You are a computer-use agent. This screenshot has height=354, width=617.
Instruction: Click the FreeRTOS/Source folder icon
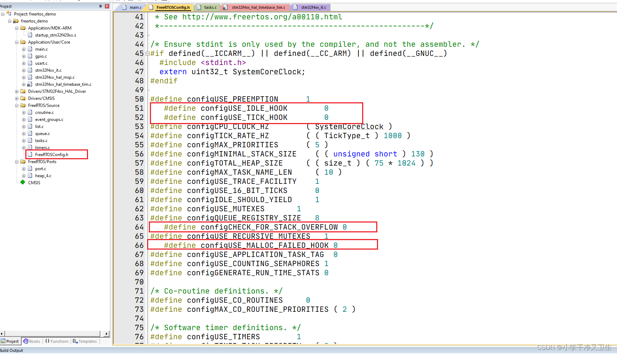[23, 105]
